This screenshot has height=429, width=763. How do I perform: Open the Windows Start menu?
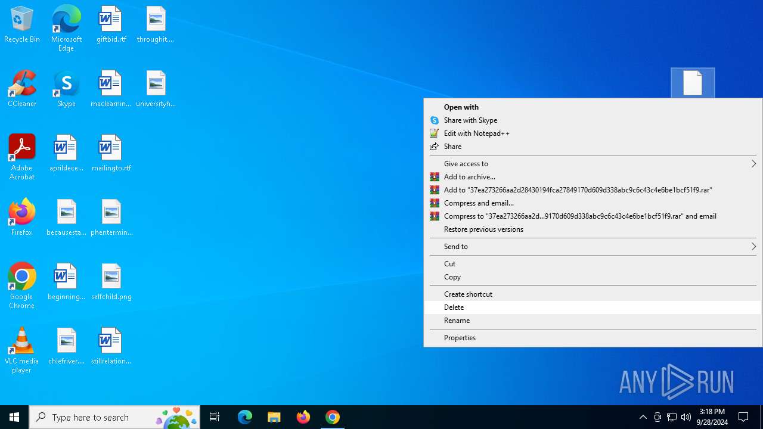(x=14, y=417)
